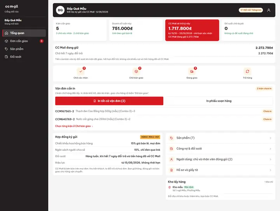
Task: Click the Chờ xác nhận checkmark icon
Action: tap(81, 71)
